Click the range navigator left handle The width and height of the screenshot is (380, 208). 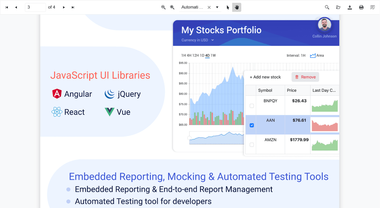[x=189, y=138]
